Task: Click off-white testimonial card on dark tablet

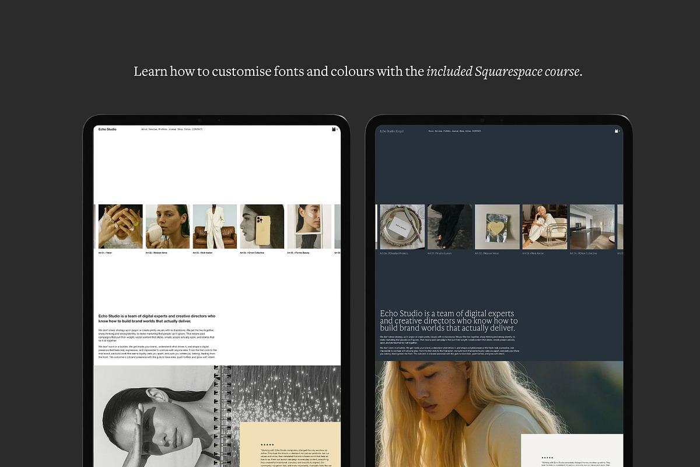Action: point(572,451)
